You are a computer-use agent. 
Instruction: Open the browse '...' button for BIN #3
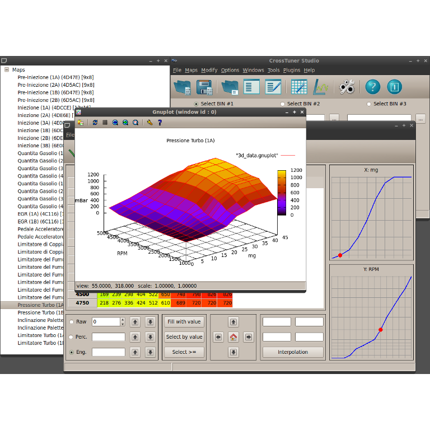click(420, 119)
